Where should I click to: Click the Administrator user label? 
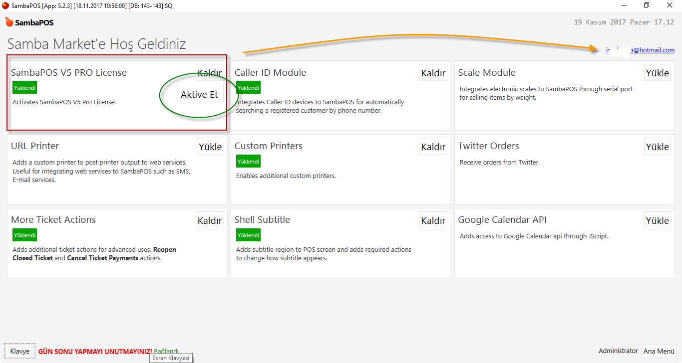pos(618,351)
